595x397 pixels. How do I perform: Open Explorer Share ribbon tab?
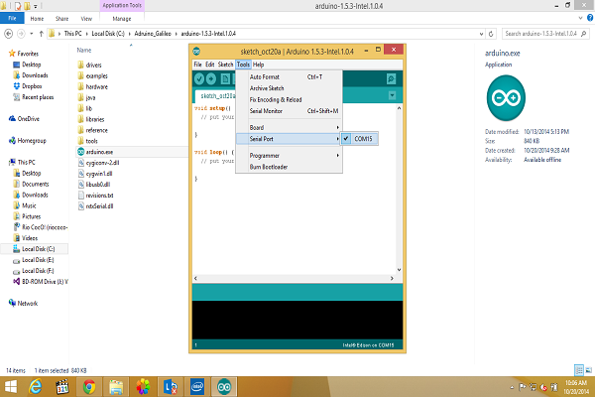61,19
